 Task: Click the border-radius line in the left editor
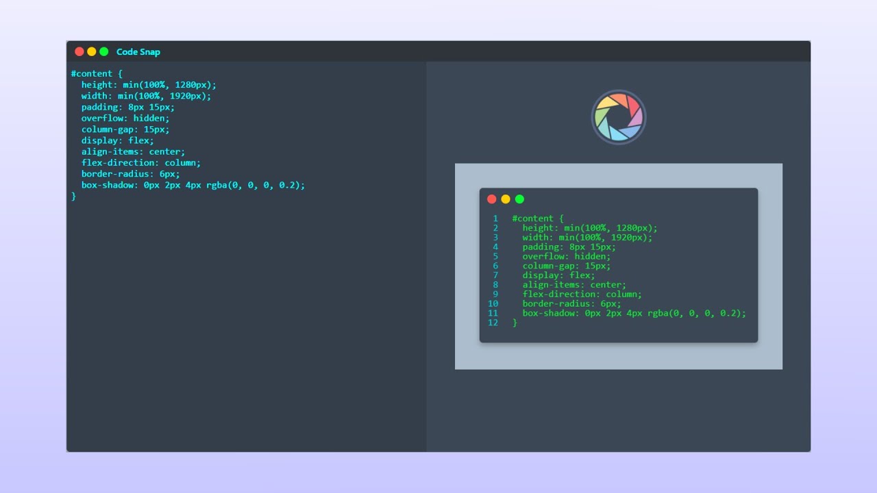click(131, 174)
